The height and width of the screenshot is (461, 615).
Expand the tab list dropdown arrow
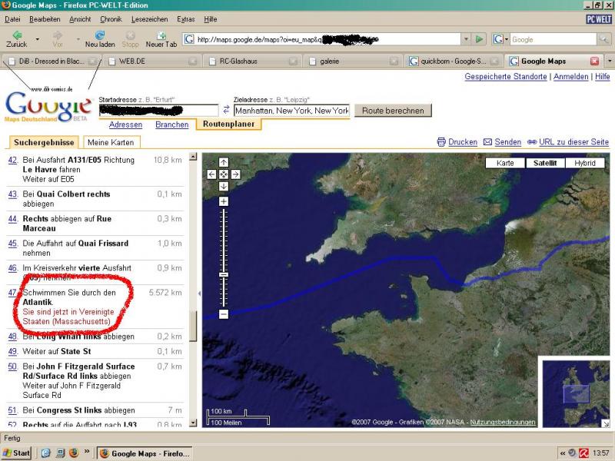tap(609, 61)
